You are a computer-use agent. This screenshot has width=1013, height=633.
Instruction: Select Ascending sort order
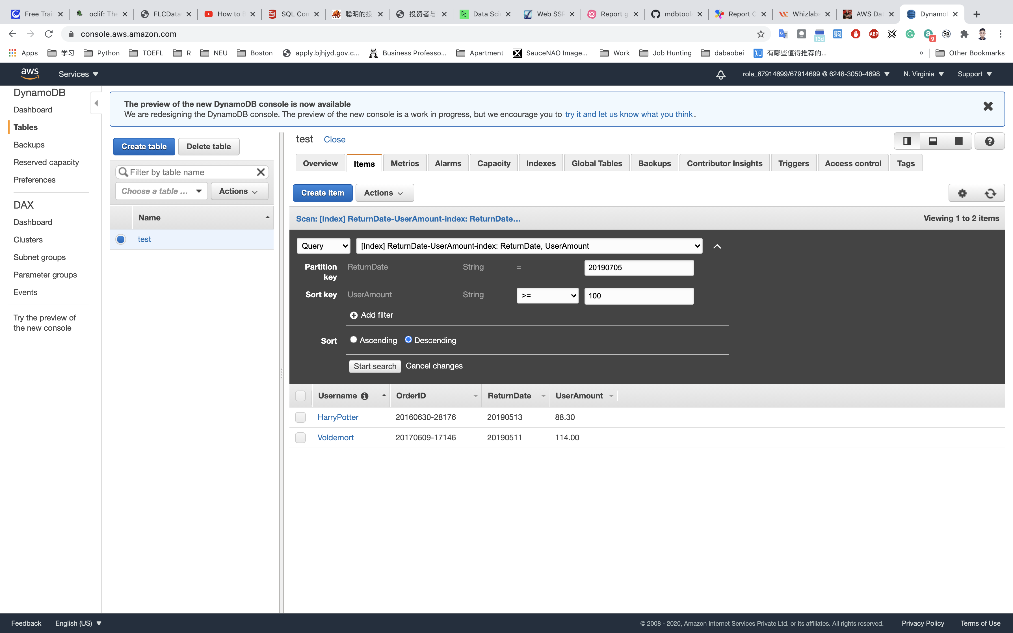tap(354, 339)
